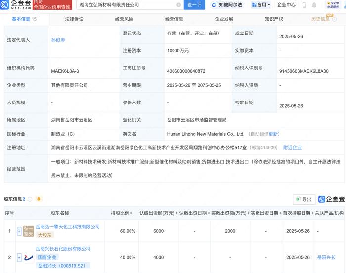Screen dimensions: 346x273
Task: Click the 国有企业 tag
Action: 47,257
